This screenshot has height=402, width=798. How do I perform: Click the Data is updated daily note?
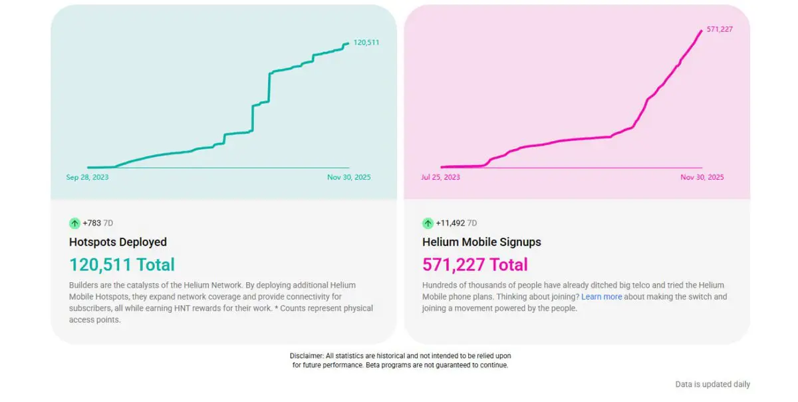pos(712,385)
